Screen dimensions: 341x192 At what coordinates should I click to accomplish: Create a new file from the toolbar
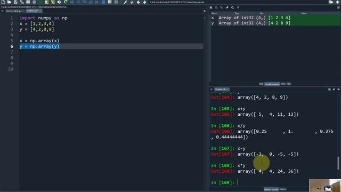click(3, 2)
